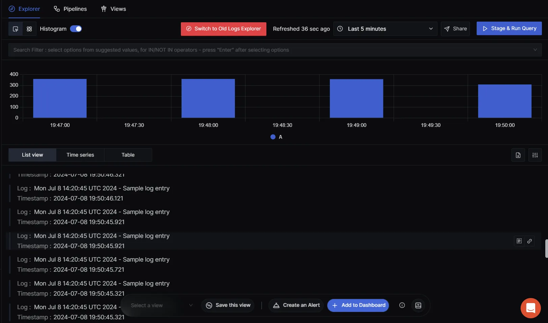Copy link of the highlighted log row
548x323 pixels.
529,241
